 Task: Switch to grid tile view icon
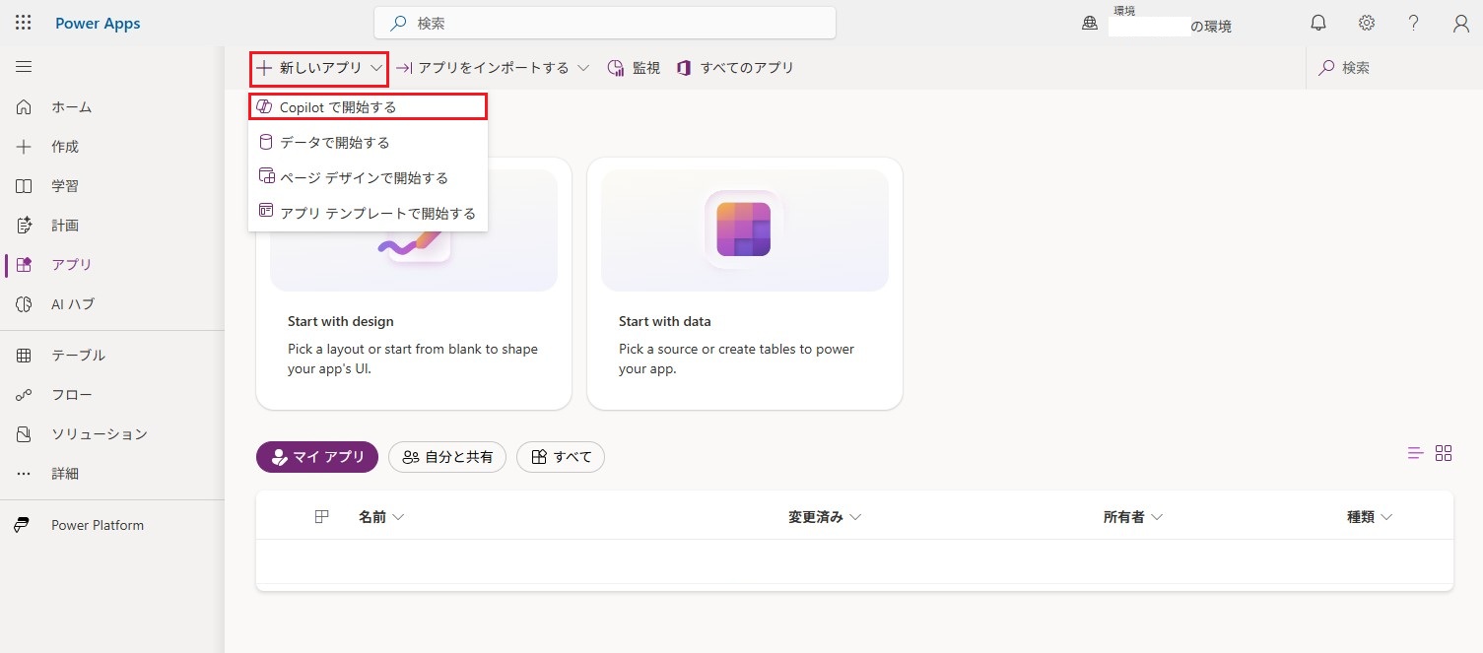tap(1444, 453)
